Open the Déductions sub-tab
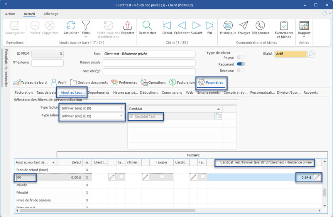 pyautogui.click(x=149, y=93)
